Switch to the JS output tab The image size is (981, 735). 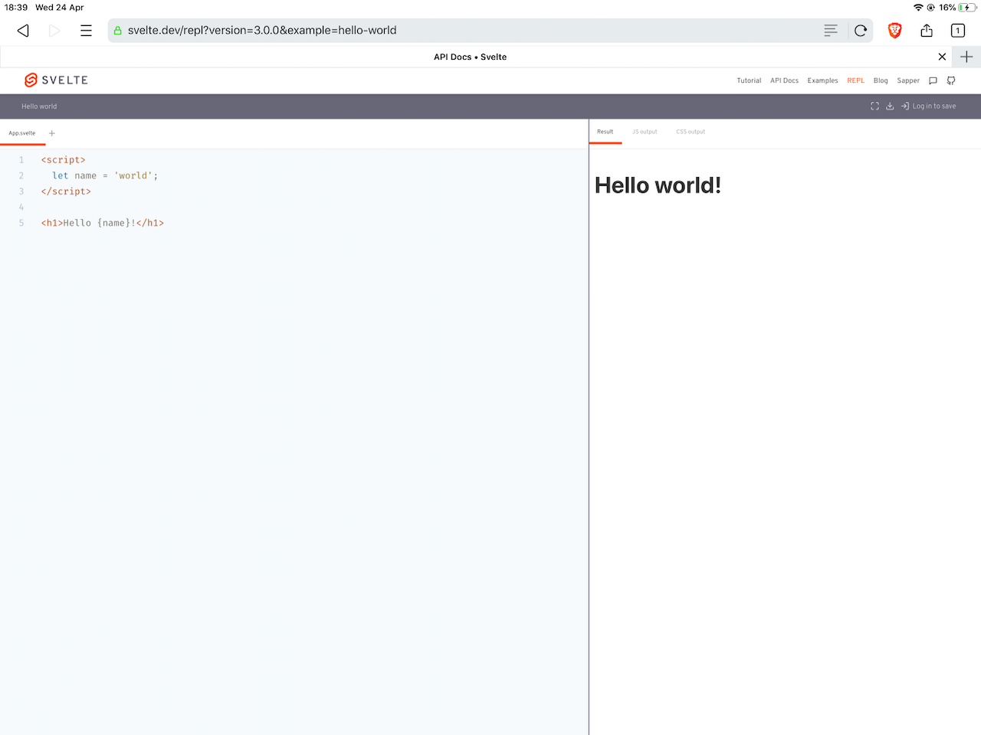(x=644, y=132)
